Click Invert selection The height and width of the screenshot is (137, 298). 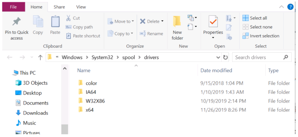point(261,36)
